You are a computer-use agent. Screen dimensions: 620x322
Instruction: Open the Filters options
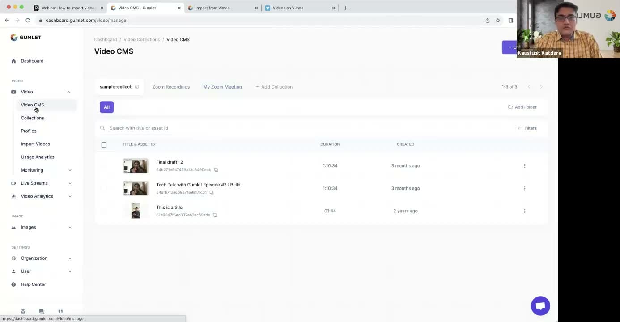pyautogui.click(x=527, y=128)
